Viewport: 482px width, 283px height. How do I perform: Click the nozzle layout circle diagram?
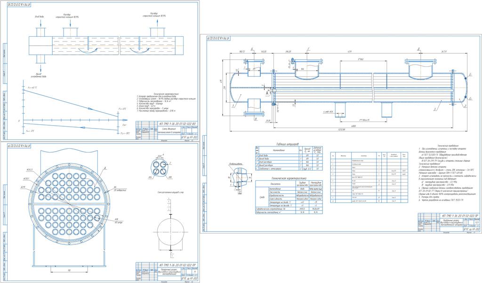170,232
